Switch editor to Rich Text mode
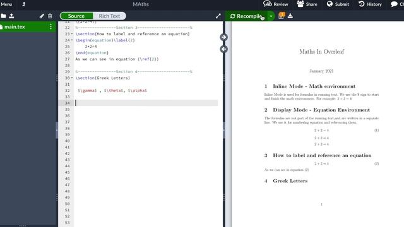The height and width of the screenshot is (227, 404). pyautogui.click(x=109, y=16)
